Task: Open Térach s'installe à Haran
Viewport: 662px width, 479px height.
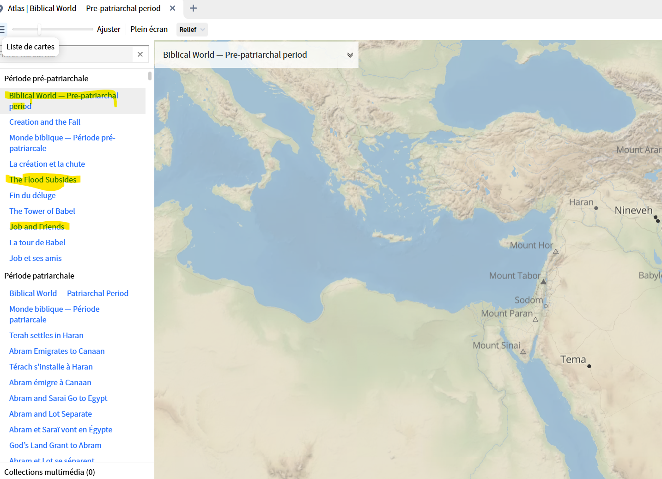Action: [51, 367]
